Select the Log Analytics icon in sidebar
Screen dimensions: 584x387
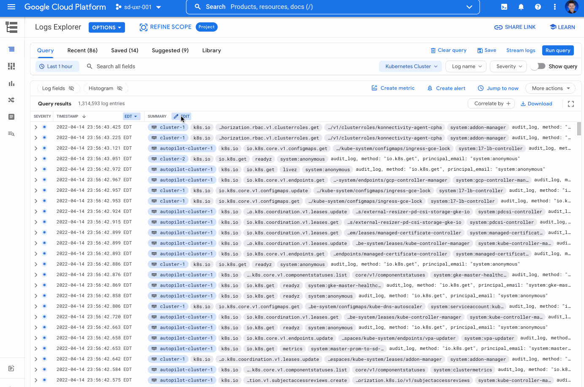(11, 134)
